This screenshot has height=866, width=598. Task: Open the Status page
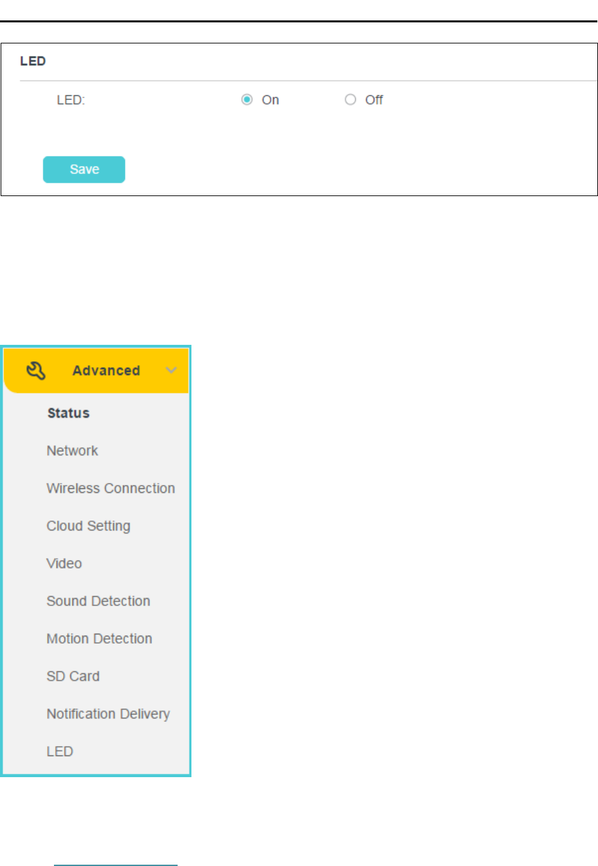pos(68,413)
